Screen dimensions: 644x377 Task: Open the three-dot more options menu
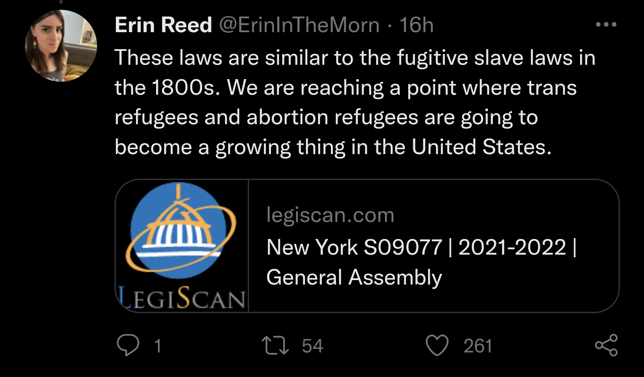pyautogui.click(x=606, y=25)
